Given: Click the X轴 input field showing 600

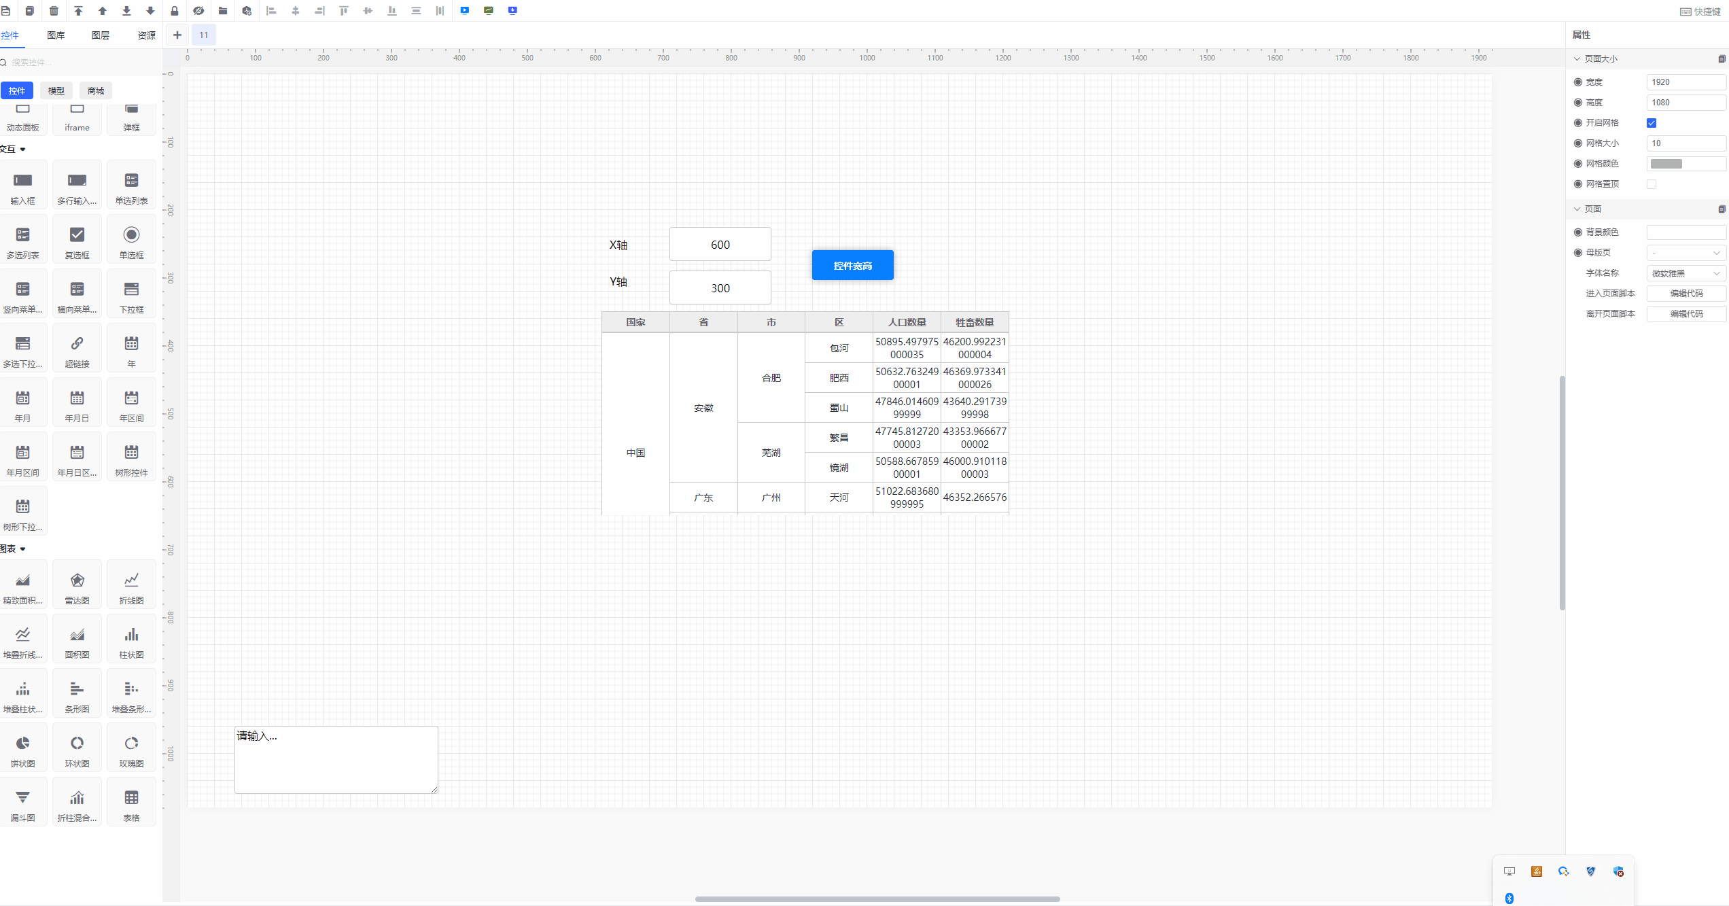Looking at the screenshot, I should [720, 245].
